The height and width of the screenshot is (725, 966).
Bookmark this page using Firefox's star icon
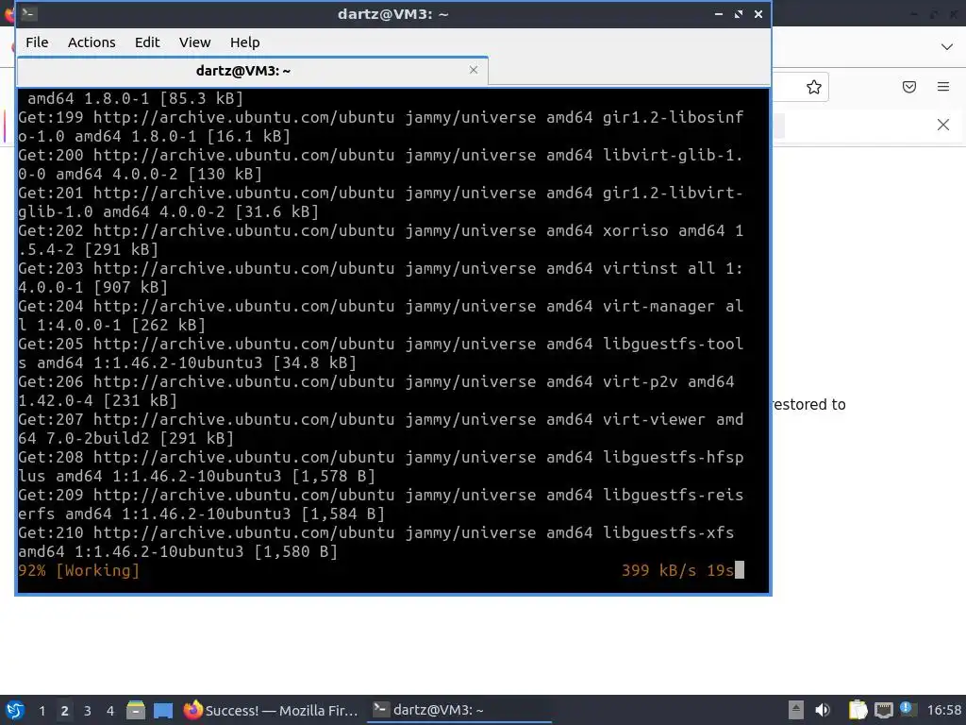click(x=814, y=87)
